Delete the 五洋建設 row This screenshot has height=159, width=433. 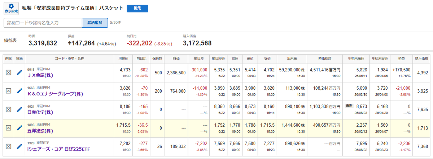point(9,128)
